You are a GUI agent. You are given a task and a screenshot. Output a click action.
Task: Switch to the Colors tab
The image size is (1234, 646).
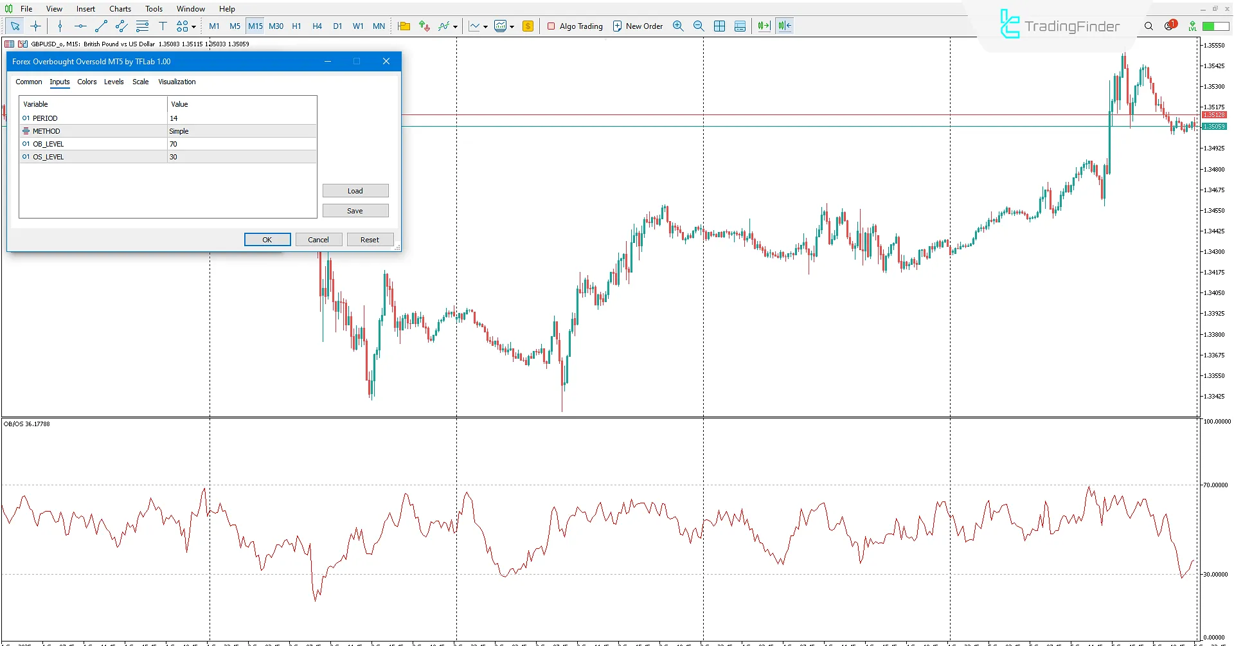point(87,82)
